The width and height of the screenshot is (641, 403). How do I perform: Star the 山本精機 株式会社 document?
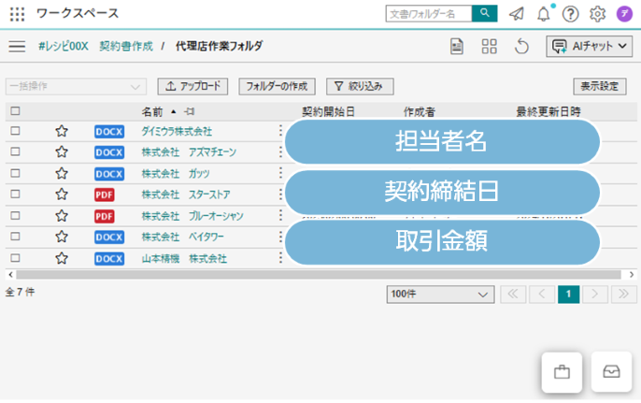[x=62, y=258]
